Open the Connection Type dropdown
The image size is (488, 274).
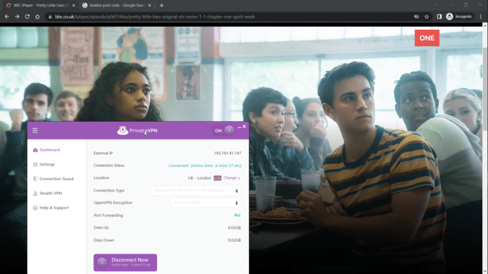click(x=196, y=190)
